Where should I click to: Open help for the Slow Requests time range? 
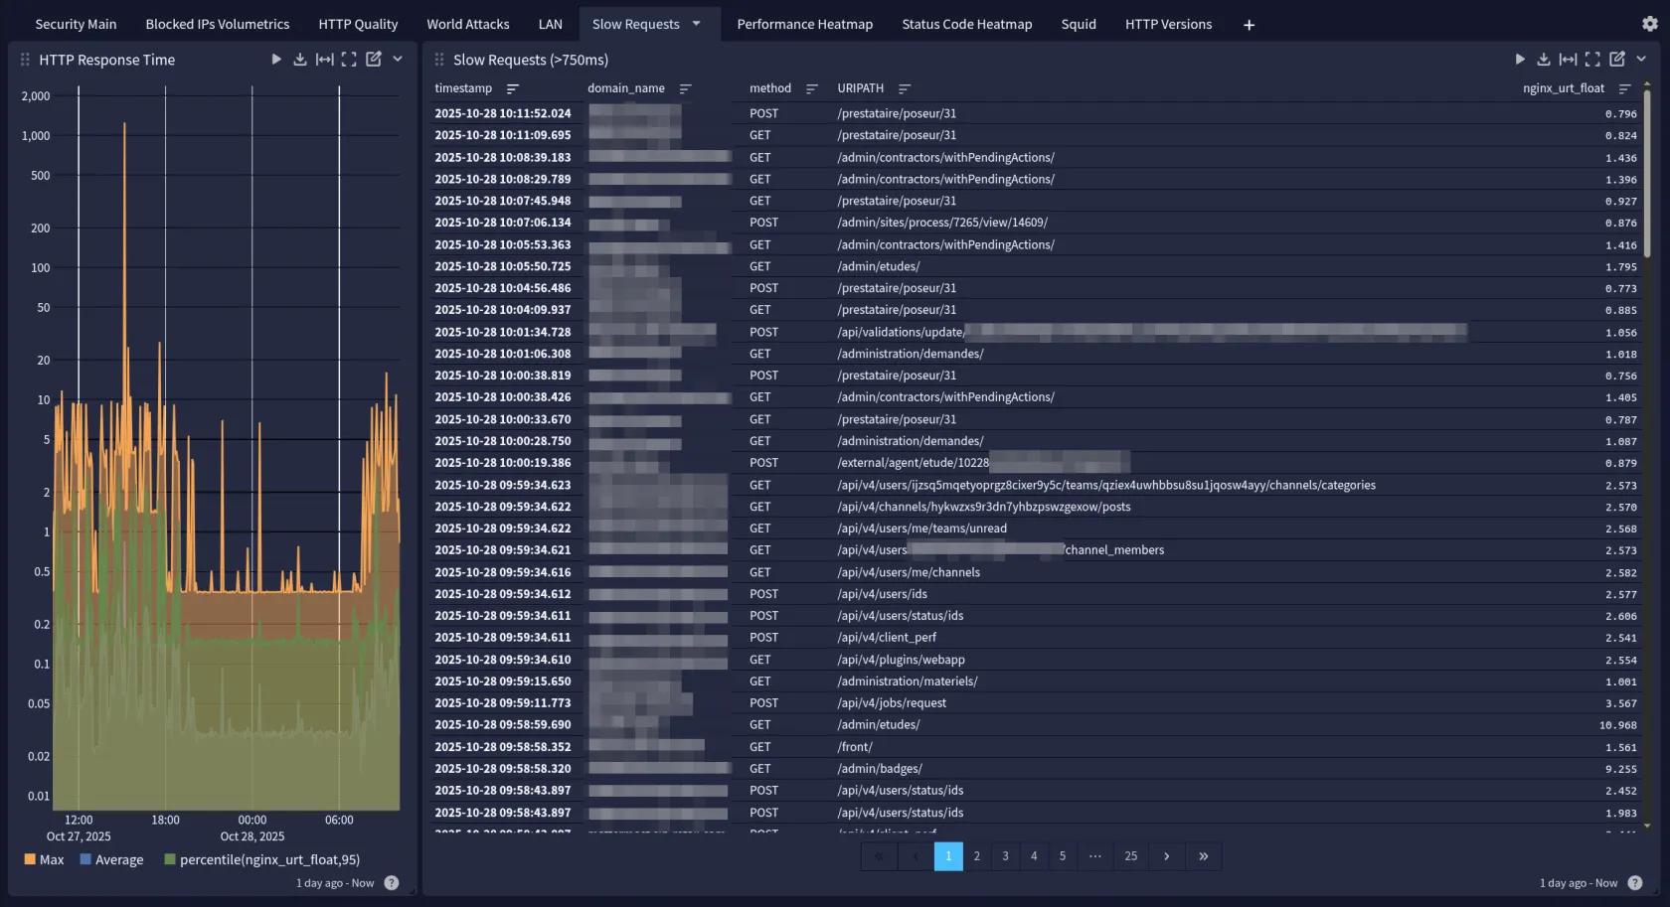coord(1635,883)
